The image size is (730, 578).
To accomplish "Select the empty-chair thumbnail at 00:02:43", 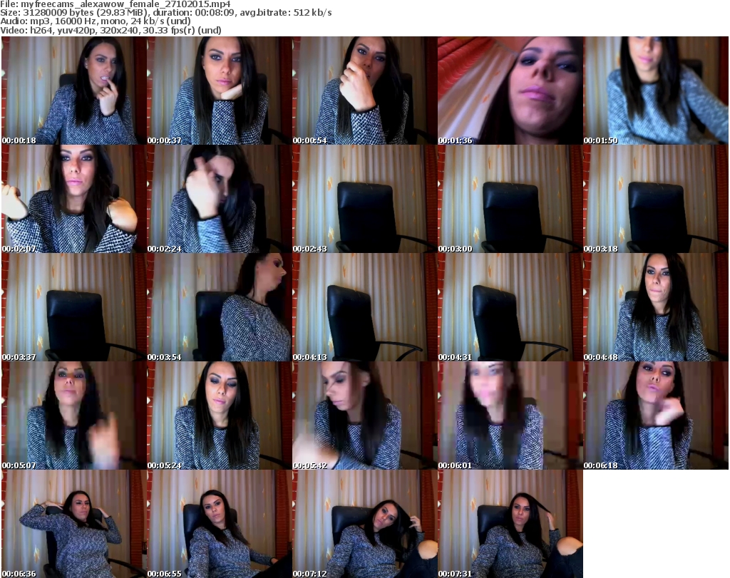I will tap(364, 199).
